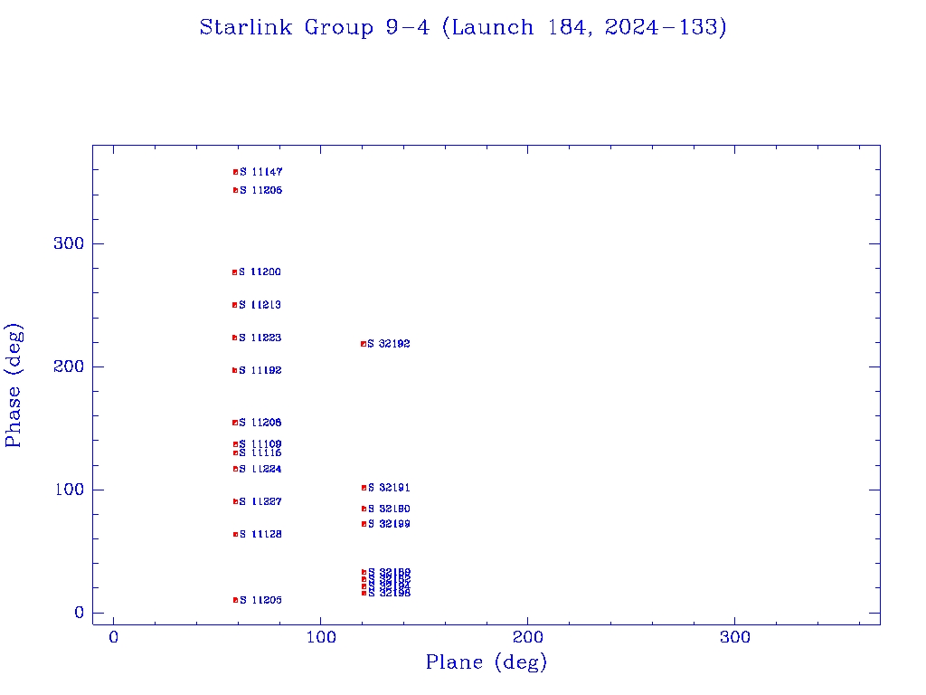Image resolution: width=926 pixels, height=695 pixels.
Task: Click the red marker beside S 11192
Action: pyautogui.click(x=234, y=370)
